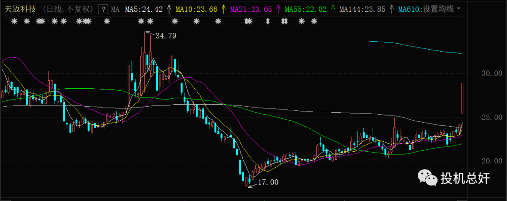Click the white up arrow beside MA5
This screenshot has height=201, width=507.
[169, 9]
